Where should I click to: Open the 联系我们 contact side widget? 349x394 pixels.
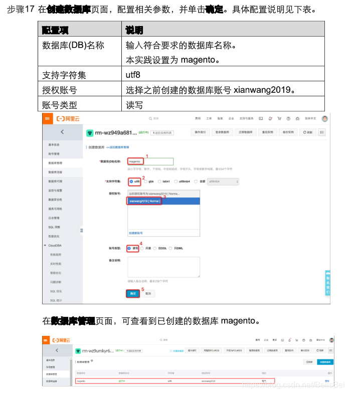(x=327, y=283)
